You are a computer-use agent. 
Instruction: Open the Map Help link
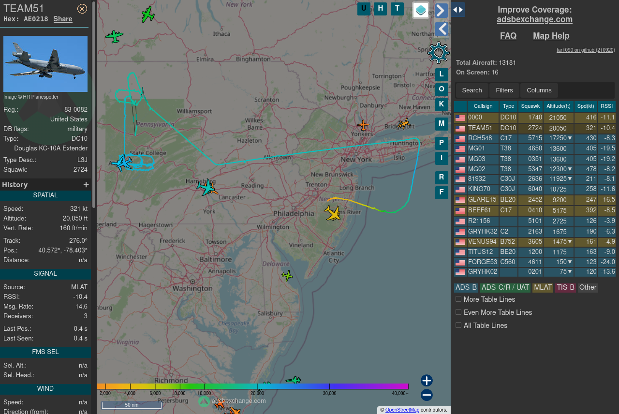click(551, 36)
